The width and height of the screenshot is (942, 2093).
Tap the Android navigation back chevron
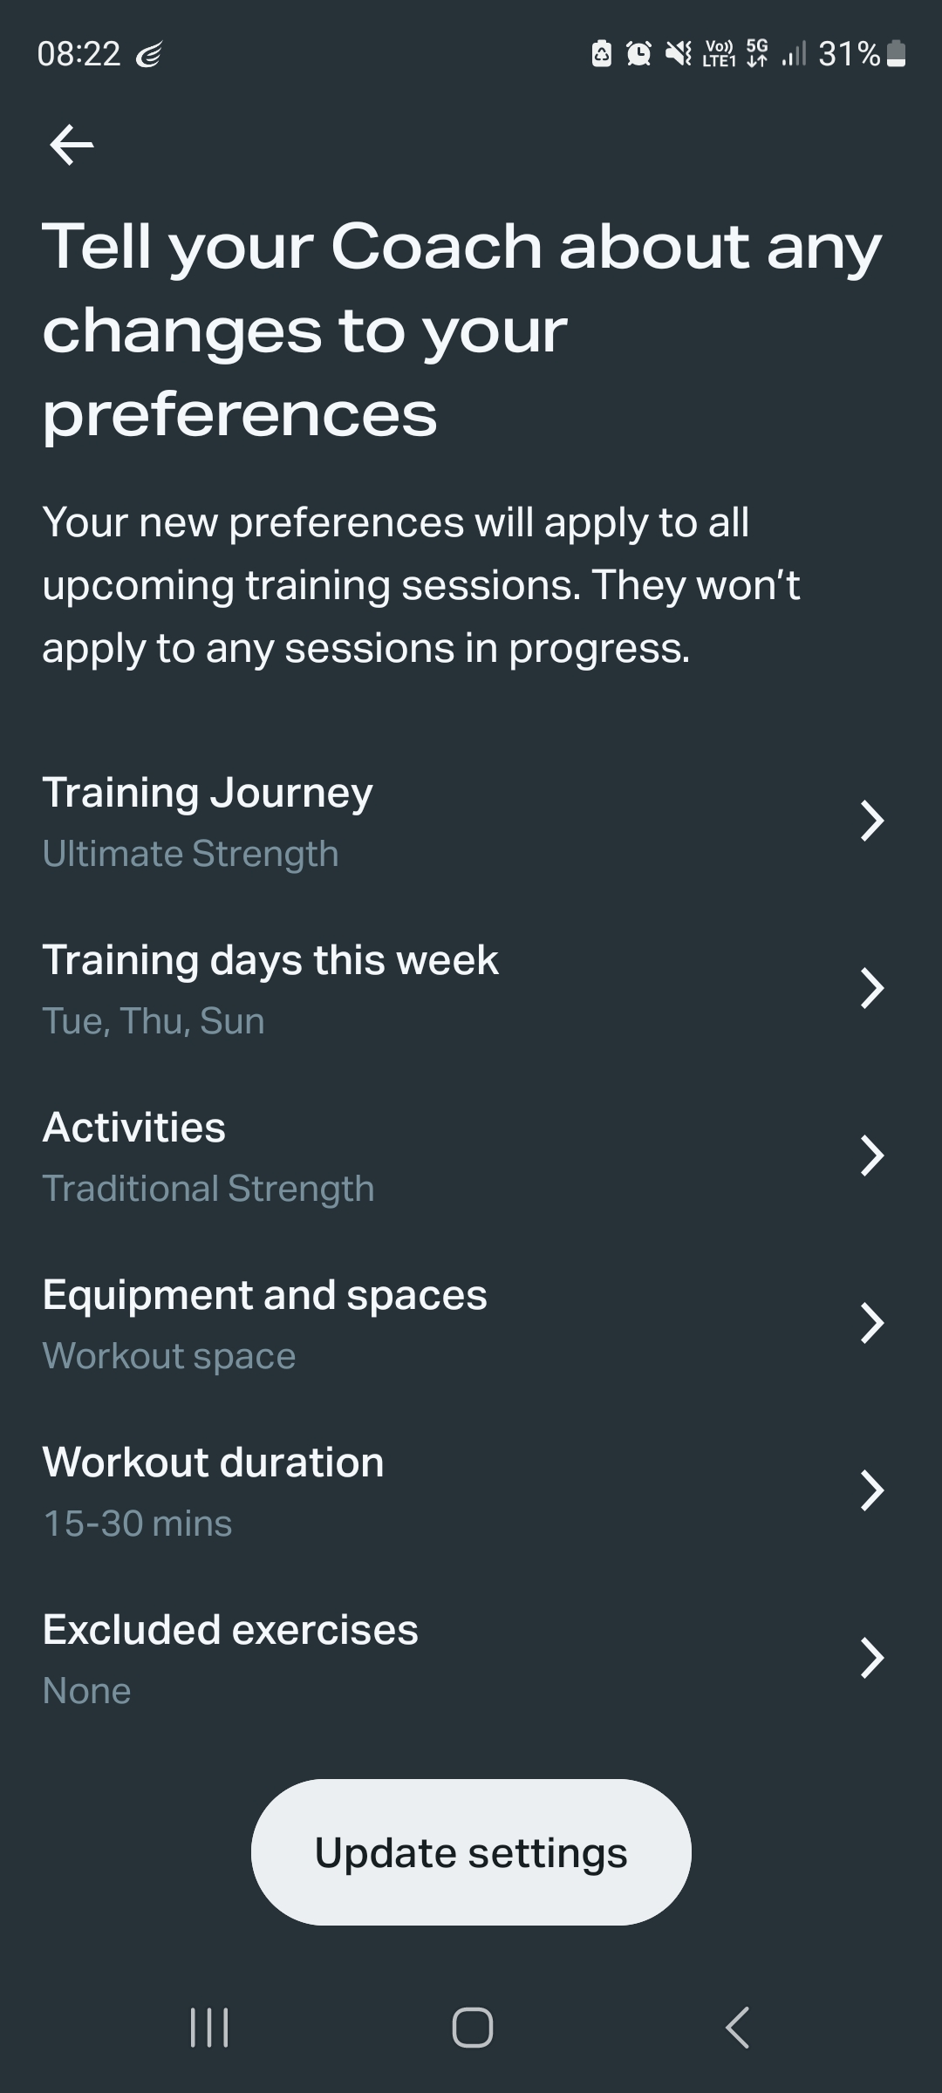(737, 2027)
